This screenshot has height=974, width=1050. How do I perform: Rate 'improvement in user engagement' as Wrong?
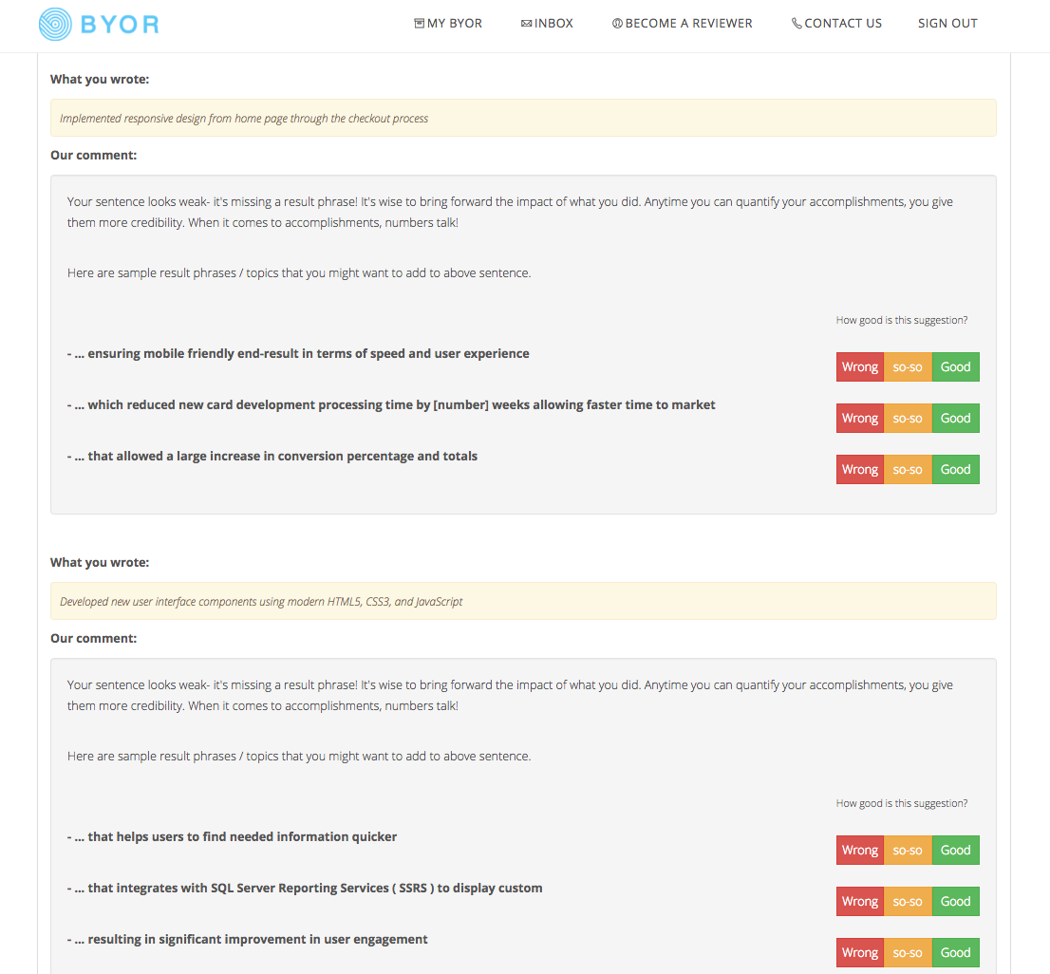tap(860, 952)
